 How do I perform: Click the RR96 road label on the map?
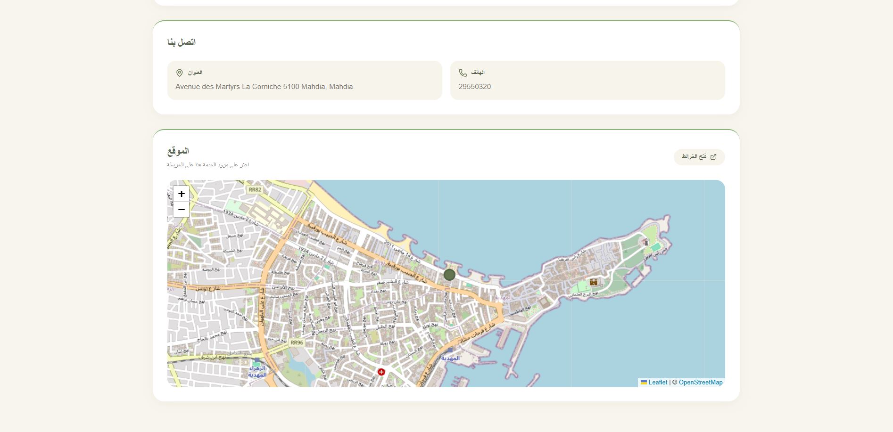pyautogui.click(x=297, y=342)
